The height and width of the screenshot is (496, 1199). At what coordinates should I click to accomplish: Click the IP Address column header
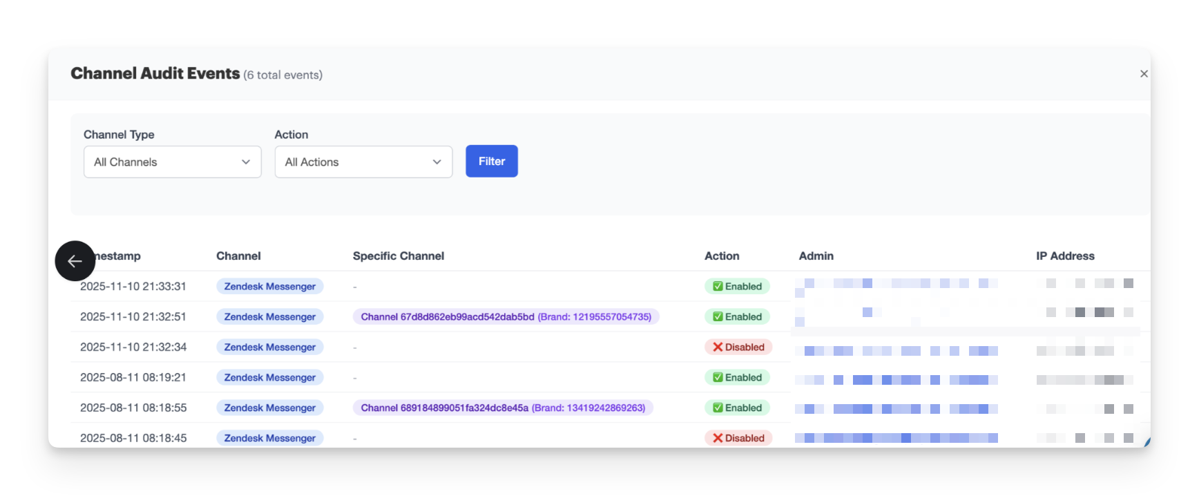coord(1064,256)
